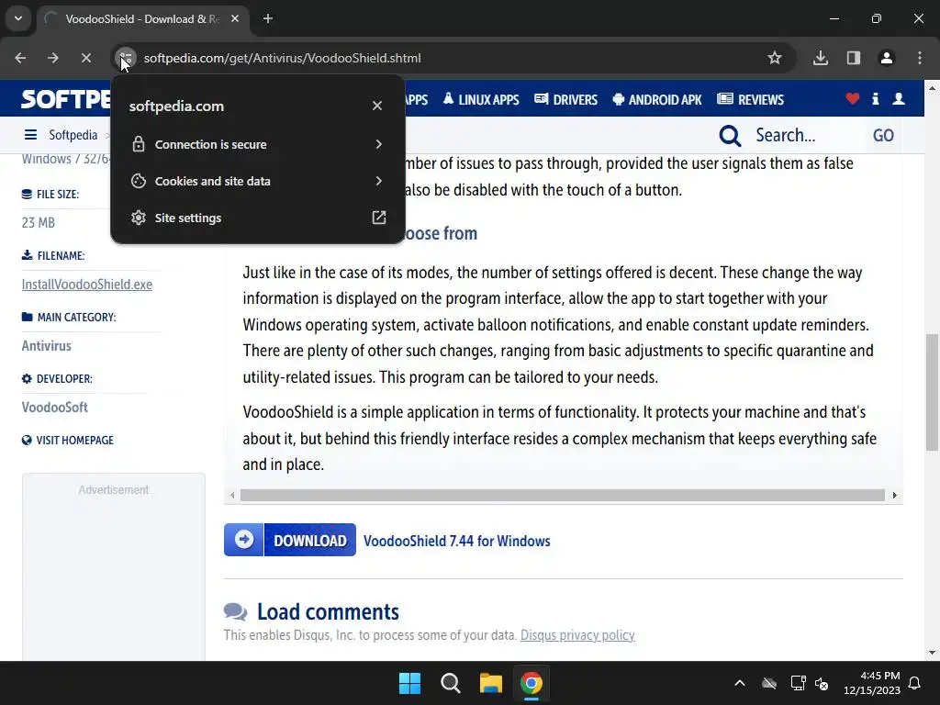The width and height of the screenshot is (940, 705).
Task: Click the magnifier search icon
Action: point(730,136)
